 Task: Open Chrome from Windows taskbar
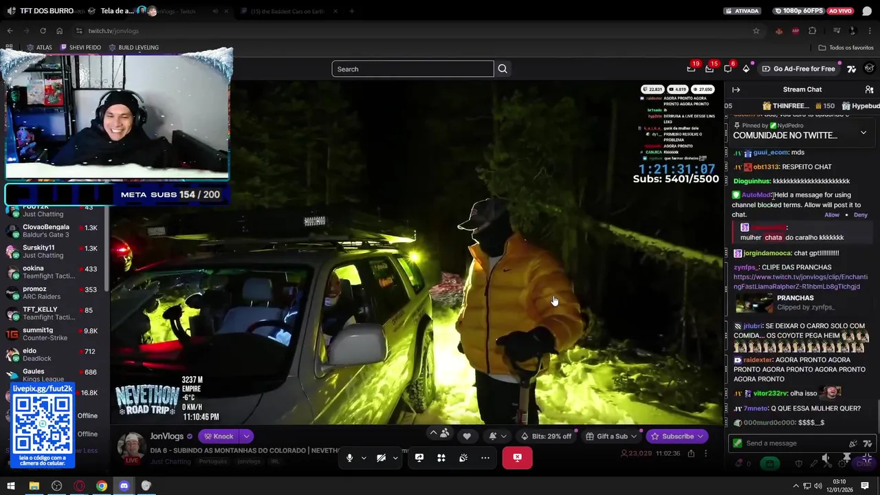click(x=102, y=486)
